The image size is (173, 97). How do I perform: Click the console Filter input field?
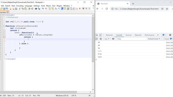coord(131,39)
